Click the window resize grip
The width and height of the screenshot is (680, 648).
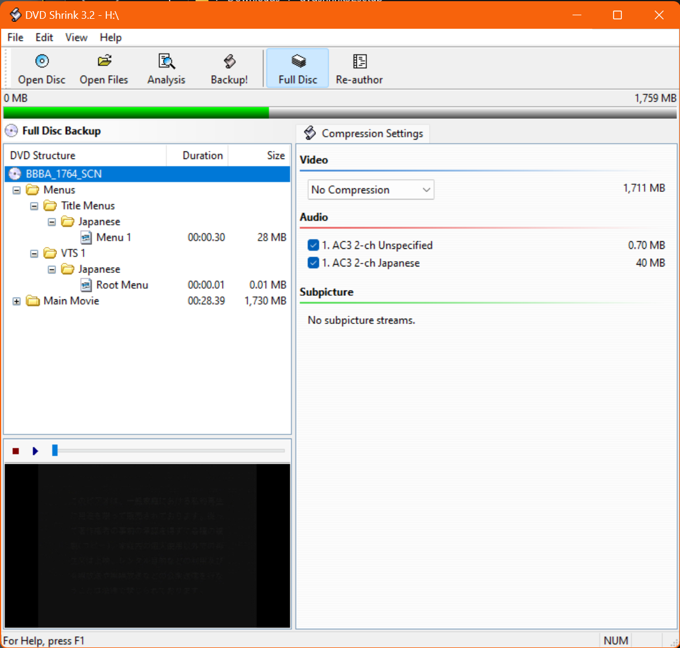pyautogui.click(x=674, y=642)
